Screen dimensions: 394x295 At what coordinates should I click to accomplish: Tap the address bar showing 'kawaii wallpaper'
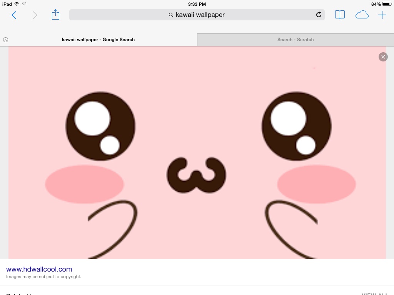click(x=197, y=15)
